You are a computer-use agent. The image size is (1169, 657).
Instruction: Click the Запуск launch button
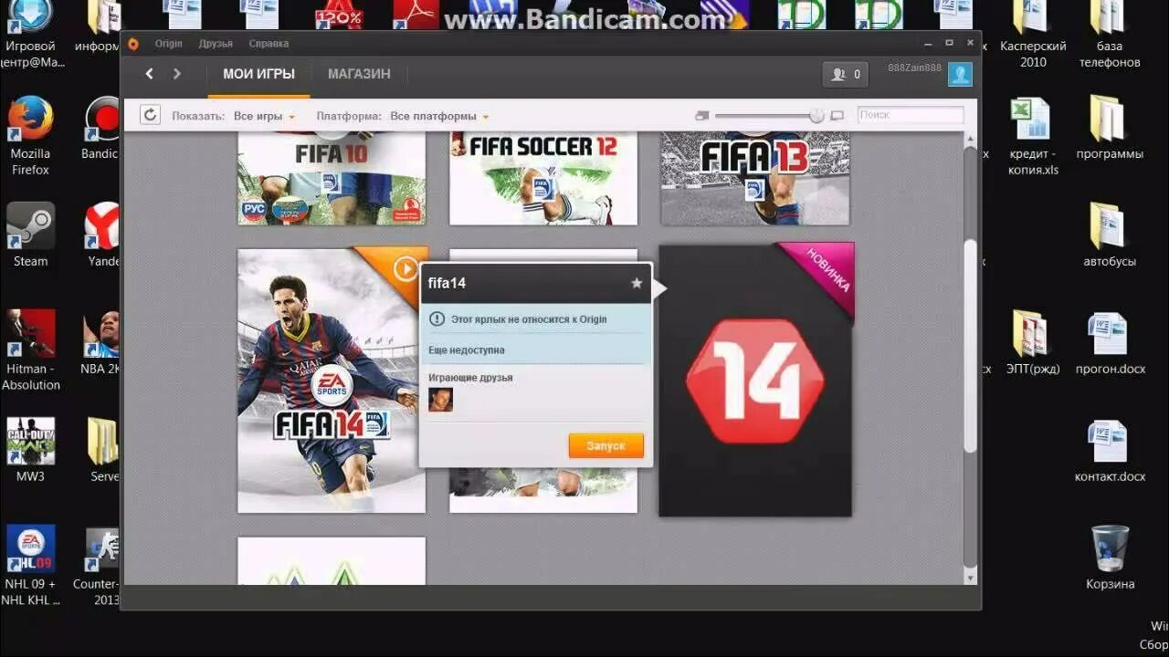[x=606, y=445]
